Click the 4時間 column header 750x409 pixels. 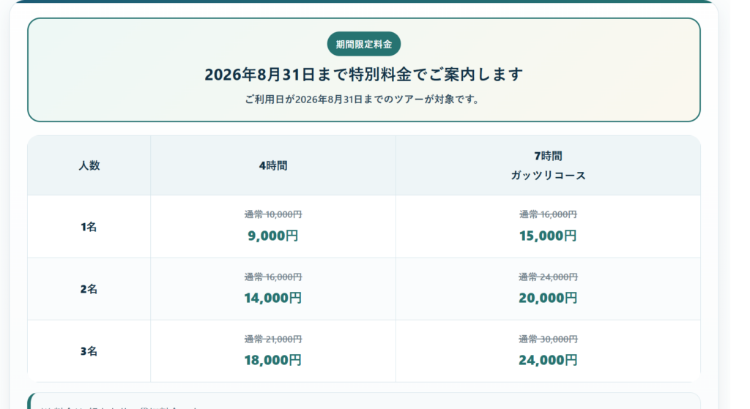[x=273, y=165]
